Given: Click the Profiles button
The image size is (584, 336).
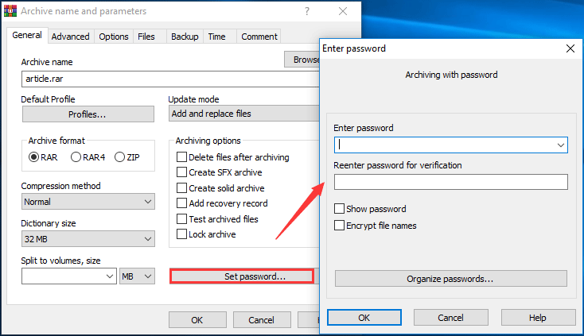Looking at the screenshot, I should 88,114.
